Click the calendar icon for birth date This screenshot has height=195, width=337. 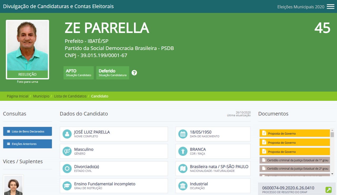click(183, 134)
